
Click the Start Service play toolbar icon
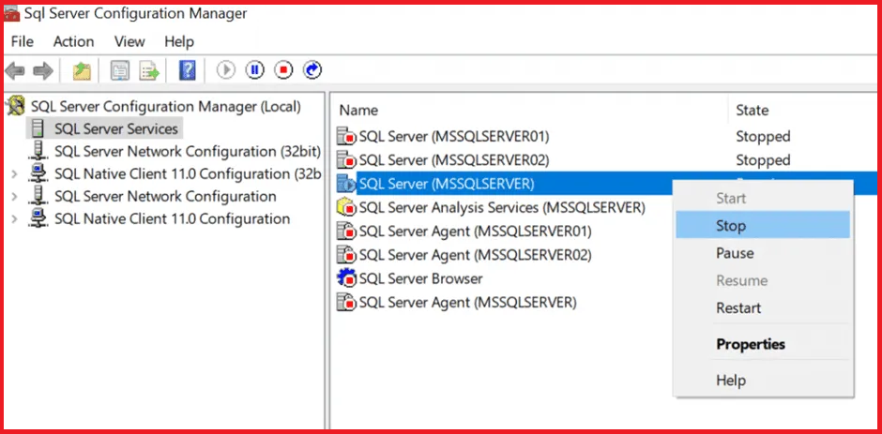pos(226,70)
